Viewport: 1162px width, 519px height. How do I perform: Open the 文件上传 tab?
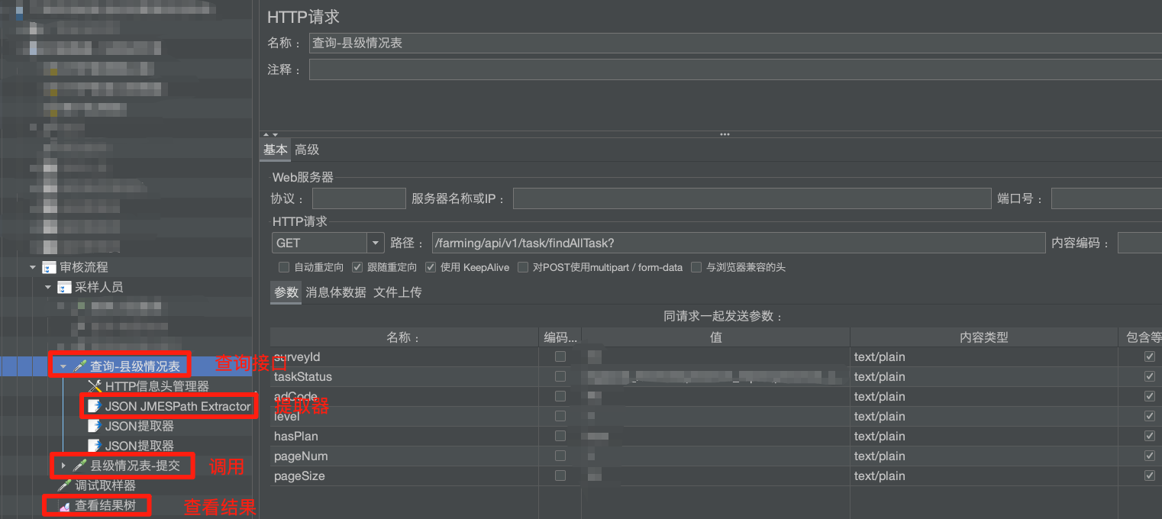(397, 292)
